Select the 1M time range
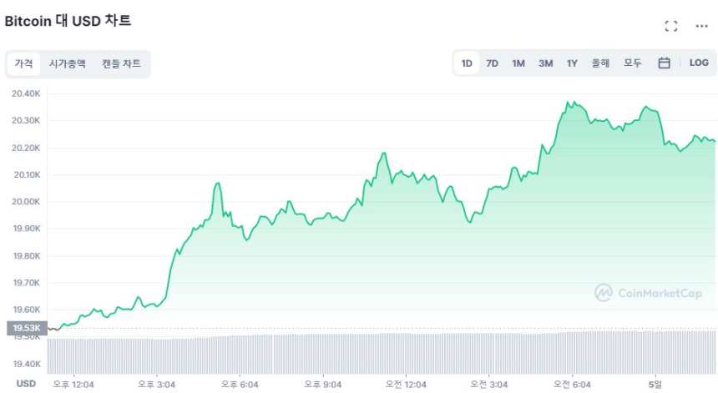718x393 pixels. pos(518,63)
